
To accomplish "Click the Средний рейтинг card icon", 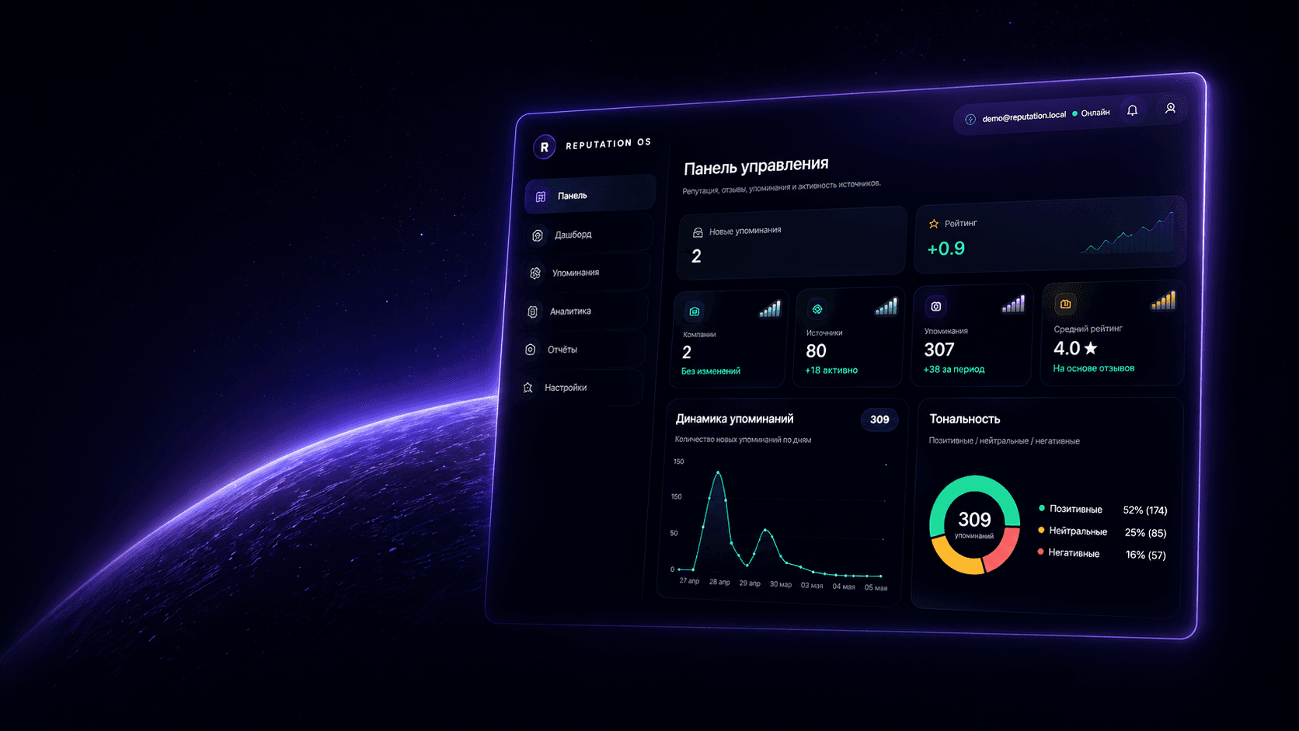I will (1066, 304).
